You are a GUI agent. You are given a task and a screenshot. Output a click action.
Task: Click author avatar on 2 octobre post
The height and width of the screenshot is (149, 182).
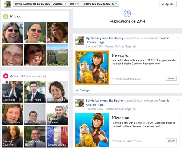click(80, 103)
